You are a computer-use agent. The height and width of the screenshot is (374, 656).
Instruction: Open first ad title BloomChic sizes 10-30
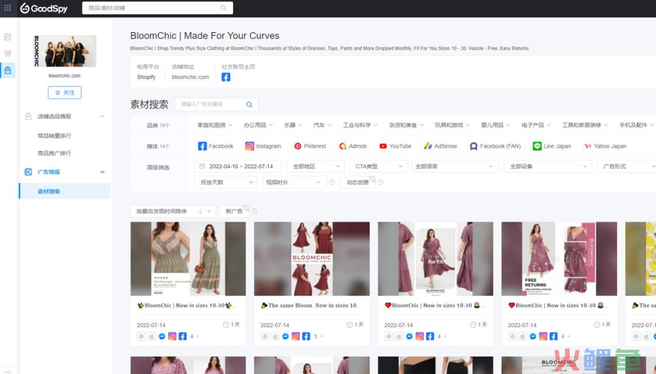(x=188, y=306)
